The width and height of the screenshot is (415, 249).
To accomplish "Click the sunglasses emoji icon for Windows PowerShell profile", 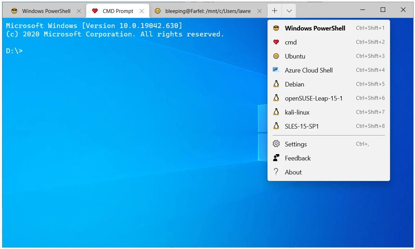I will coord(276,28).
